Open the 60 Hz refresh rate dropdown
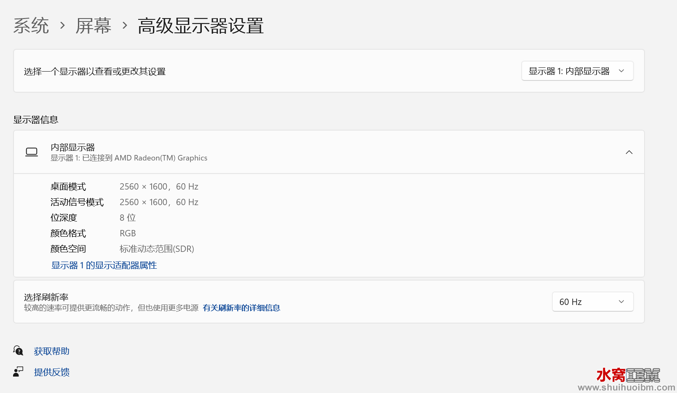This screenshot has width=677, height=393. click(592, 302)
